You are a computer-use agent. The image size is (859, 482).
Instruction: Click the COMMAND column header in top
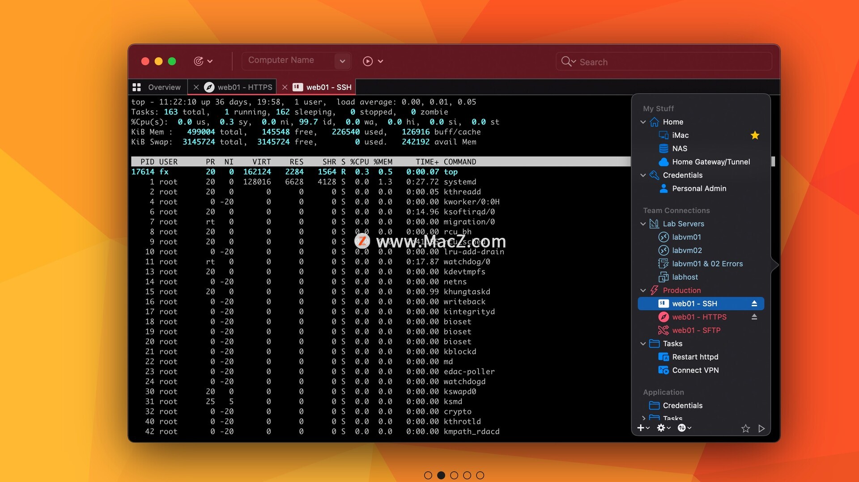460,162
